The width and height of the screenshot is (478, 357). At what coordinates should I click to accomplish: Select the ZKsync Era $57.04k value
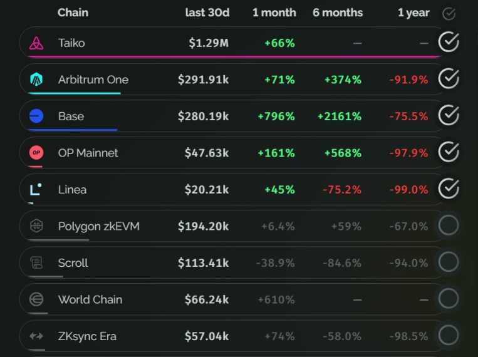(207, 336)
